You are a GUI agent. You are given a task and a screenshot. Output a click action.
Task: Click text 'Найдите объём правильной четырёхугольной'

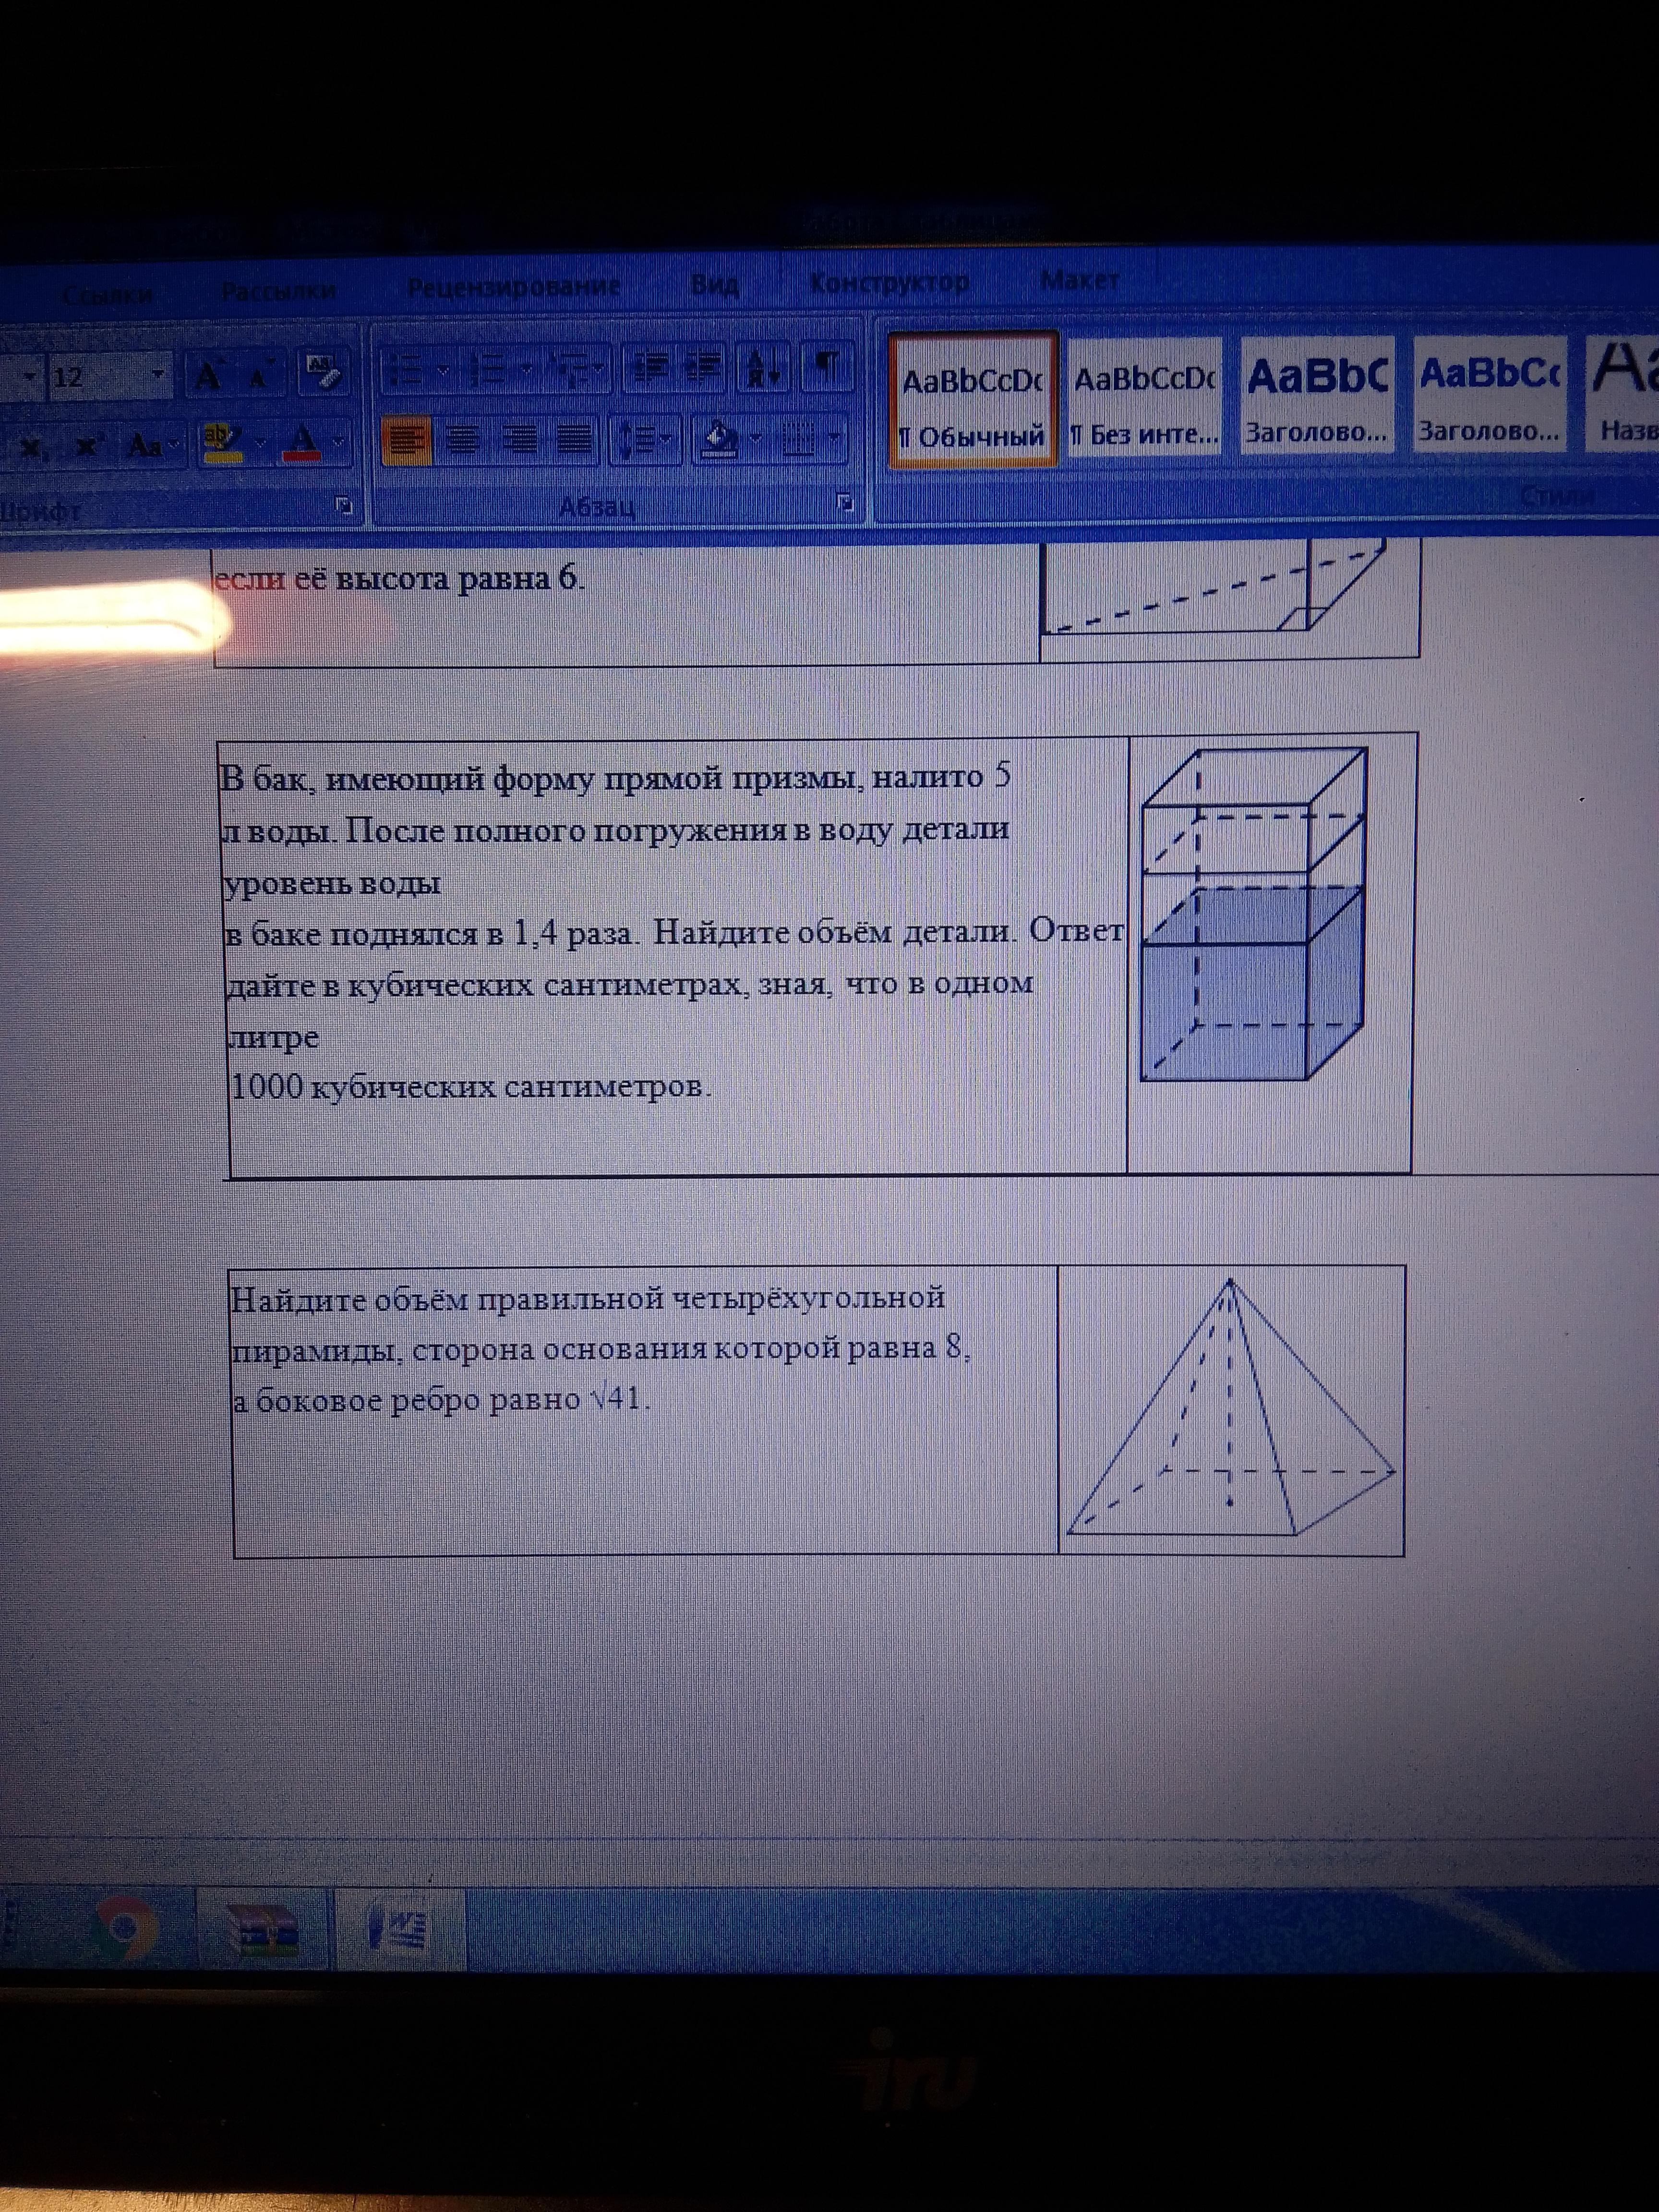(x=588, y=1298)
